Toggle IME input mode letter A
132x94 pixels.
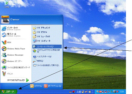point(78,92)
